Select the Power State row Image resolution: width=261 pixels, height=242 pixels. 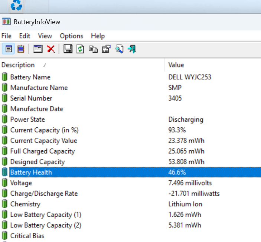(x=131, y=120)
